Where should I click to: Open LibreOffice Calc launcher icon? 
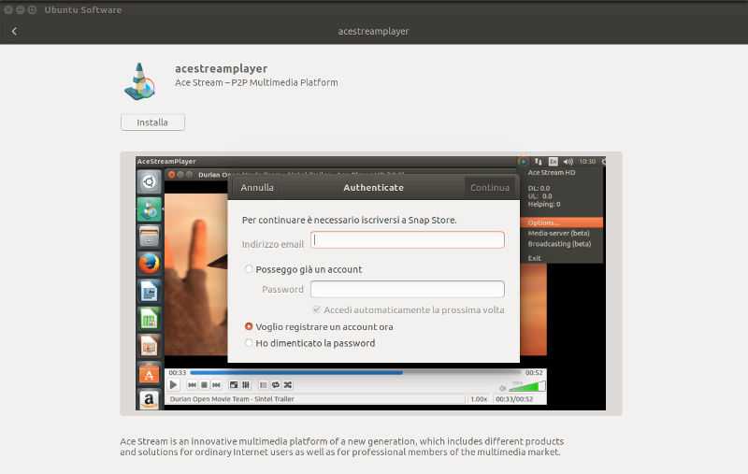click(149, 319)
